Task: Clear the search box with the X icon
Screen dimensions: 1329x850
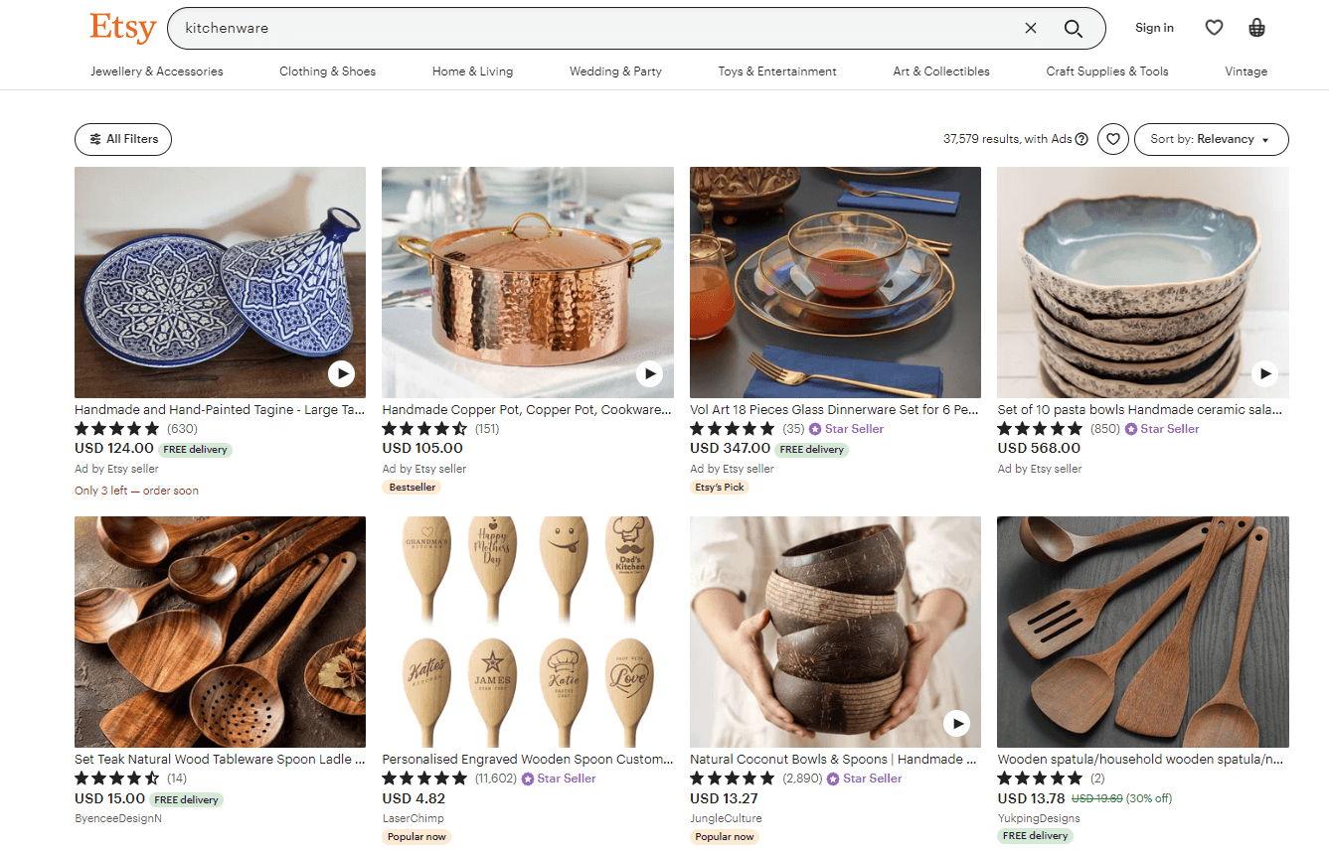Action: [1031, 28]
